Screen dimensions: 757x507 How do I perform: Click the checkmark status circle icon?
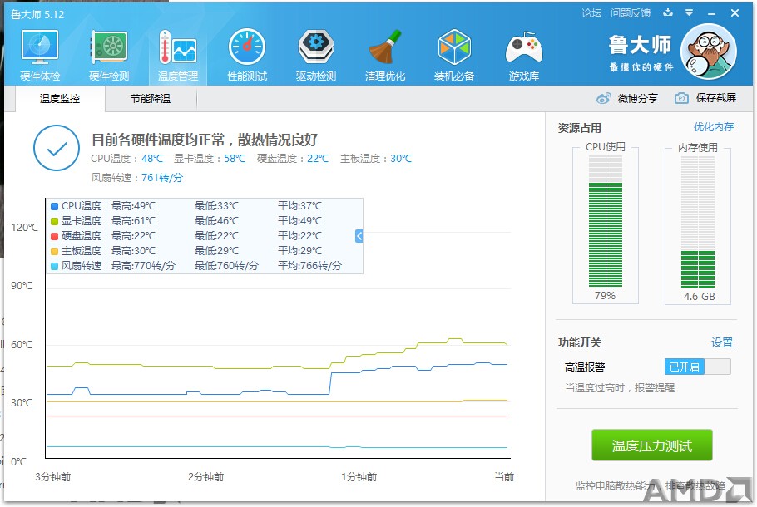tap(57, 148)
